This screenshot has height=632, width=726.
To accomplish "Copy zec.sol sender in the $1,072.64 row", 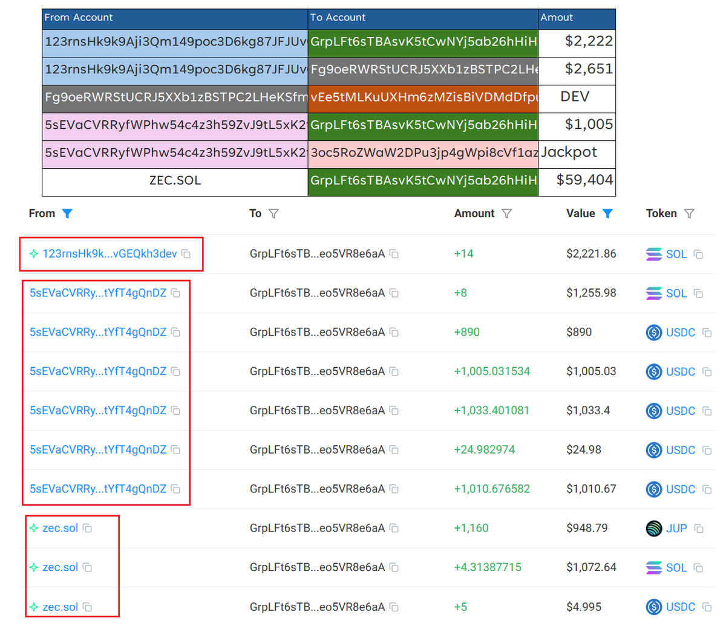I will (87, 567).
